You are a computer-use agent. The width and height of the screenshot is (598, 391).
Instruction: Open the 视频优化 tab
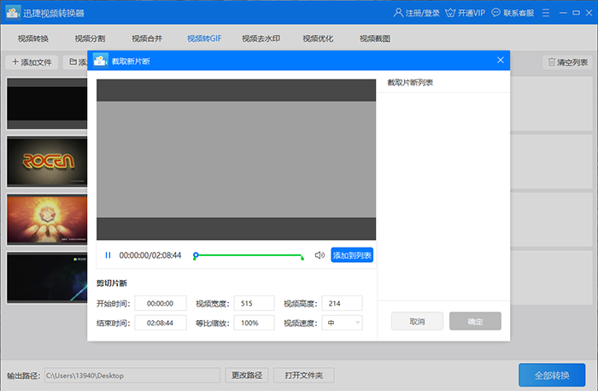point(318,38)
